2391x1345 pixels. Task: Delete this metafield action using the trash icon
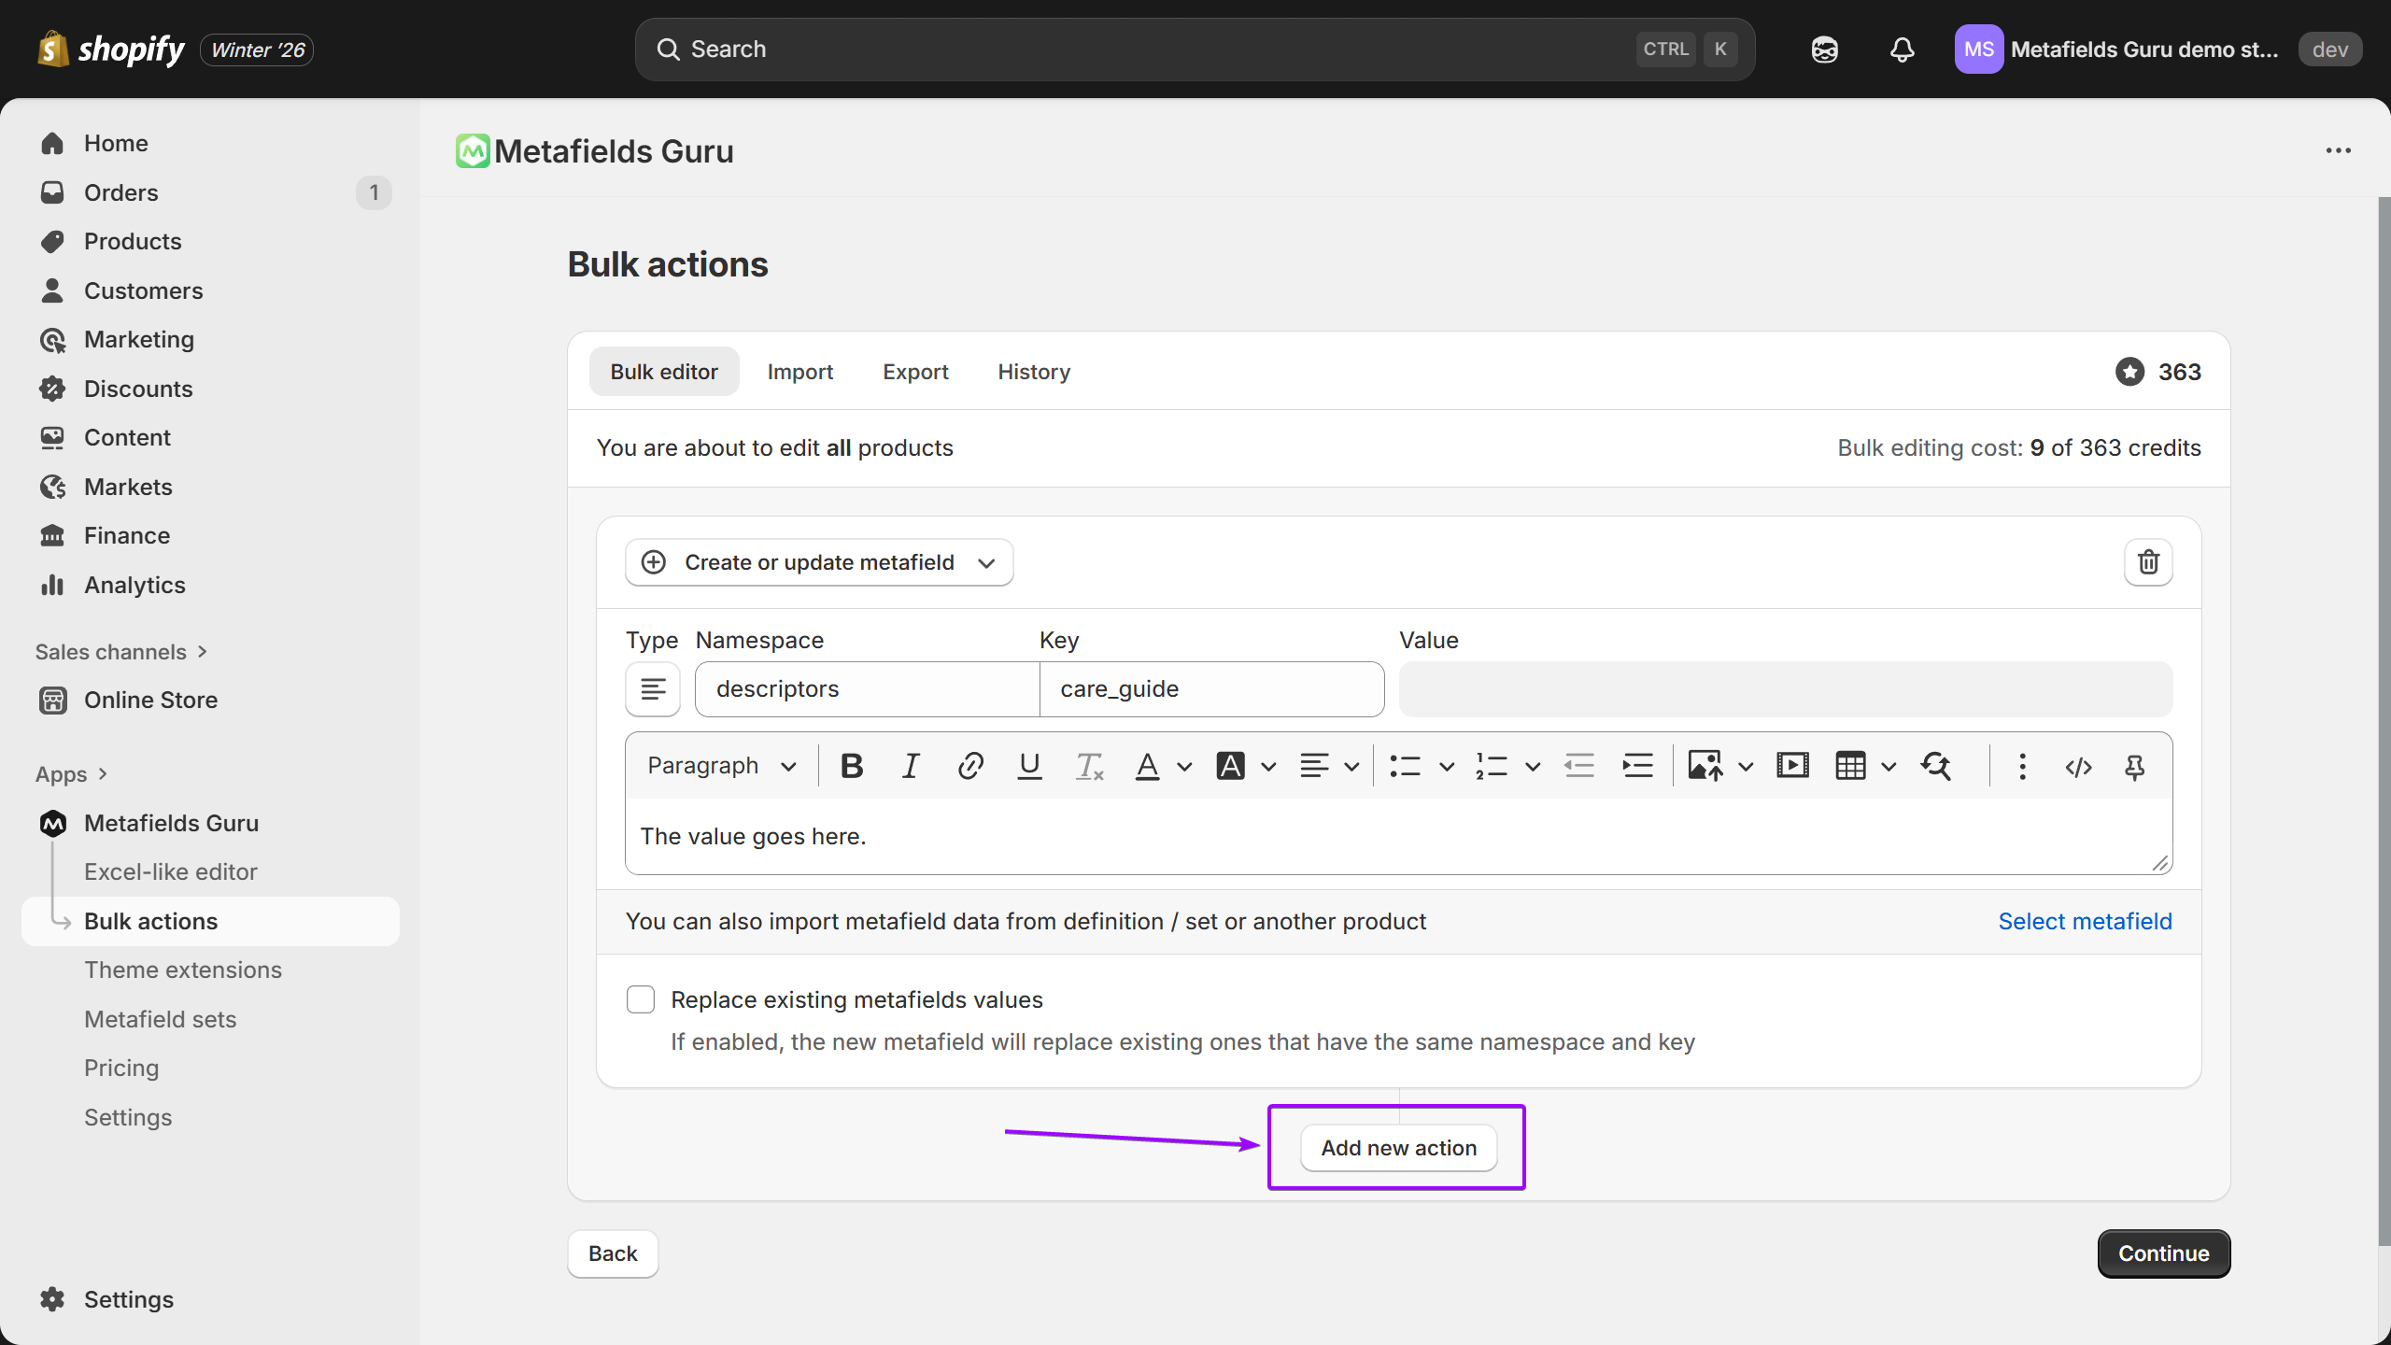[x=2148, y=561]
